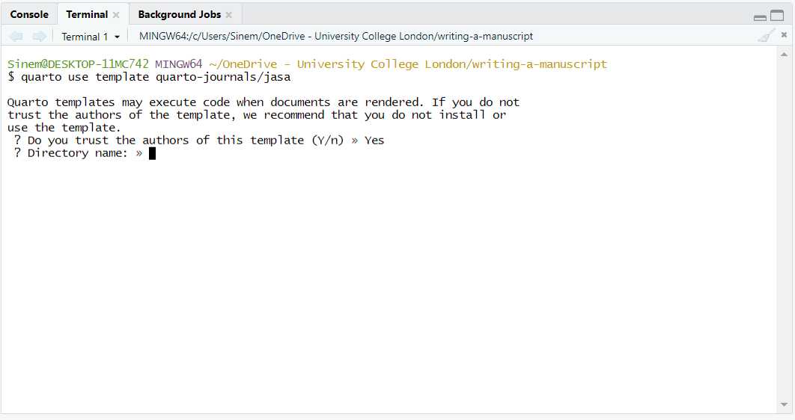Close the Terminal tab

tap(116, 15)
